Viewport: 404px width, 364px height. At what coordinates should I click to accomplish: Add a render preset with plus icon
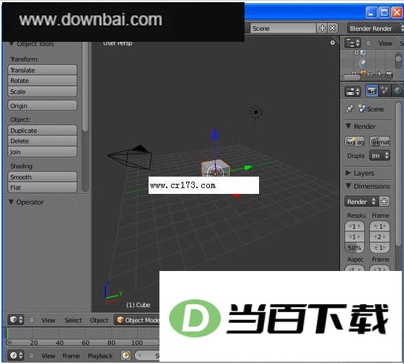(x=384, y=201)
